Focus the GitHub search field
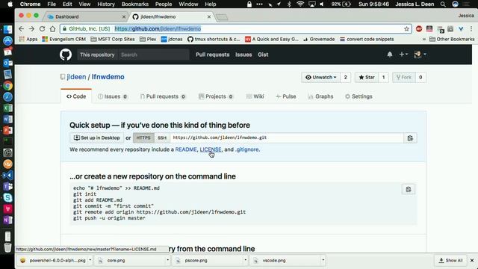478x269 pixels. click(154, 55)
